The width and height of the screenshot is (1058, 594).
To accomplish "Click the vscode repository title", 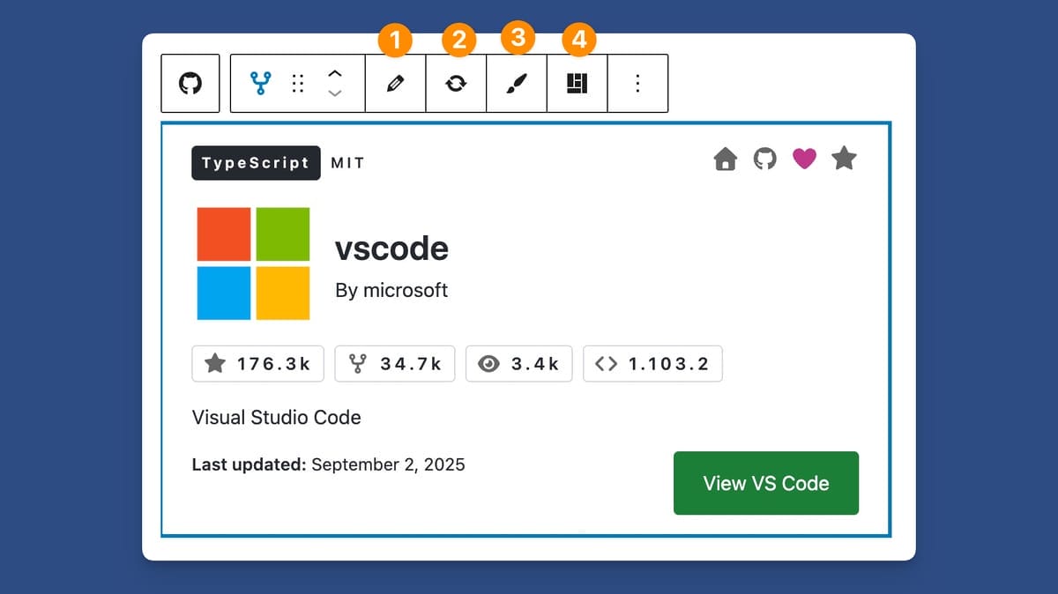I will point(391,249).
